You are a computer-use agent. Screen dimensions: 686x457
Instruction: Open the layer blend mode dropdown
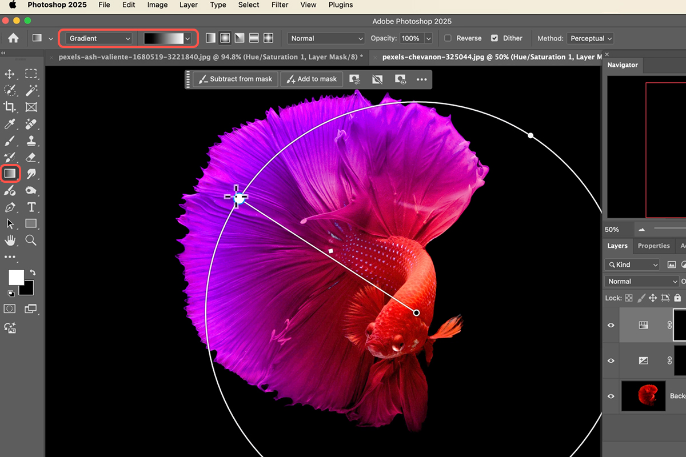point(641,281)
